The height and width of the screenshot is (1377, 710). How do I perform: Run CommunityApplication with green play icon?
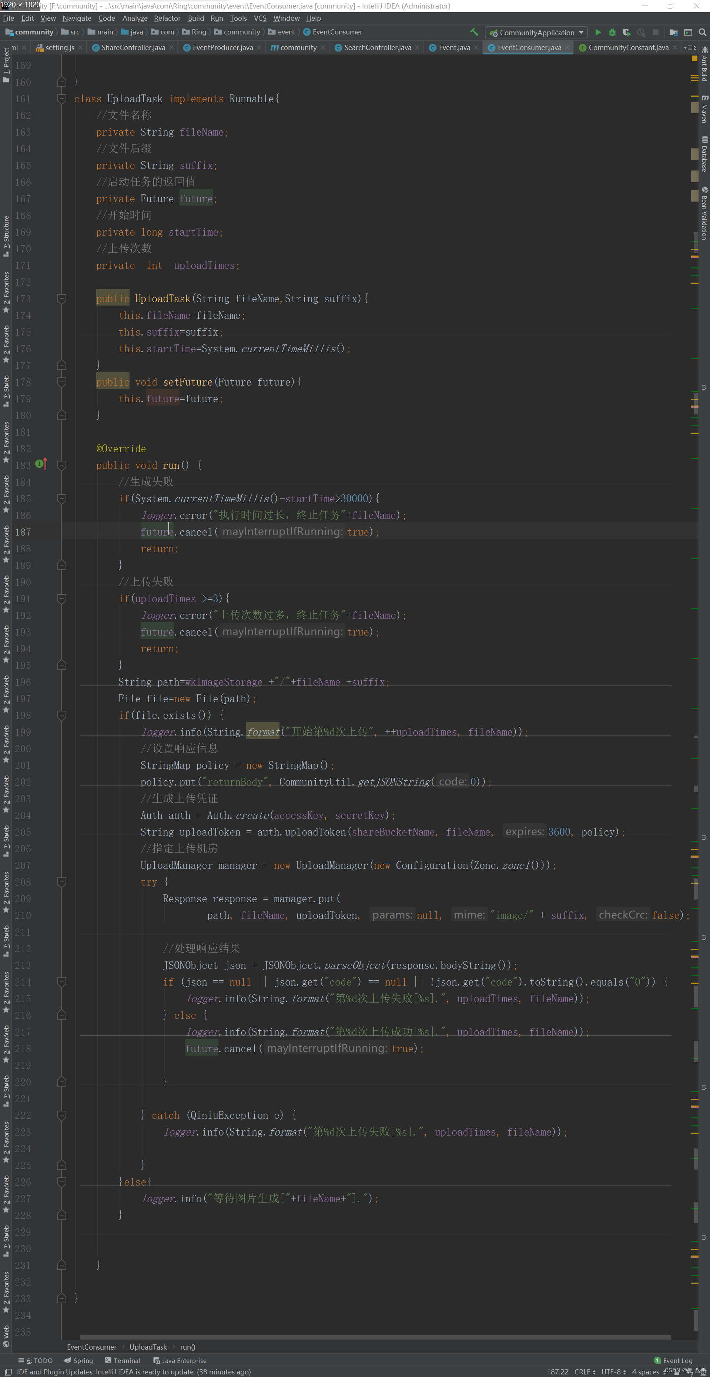[598, 32]
